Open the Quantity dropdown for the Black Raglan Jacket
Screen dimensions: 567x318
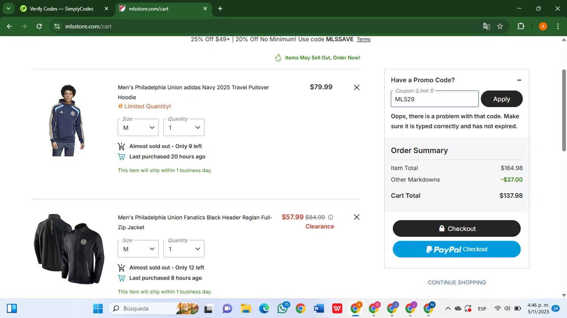184,249
